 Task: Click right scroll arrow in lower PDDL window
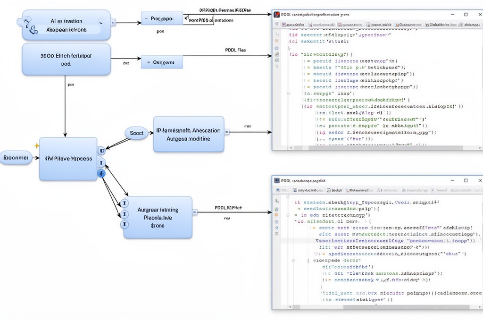coord(481,307)
